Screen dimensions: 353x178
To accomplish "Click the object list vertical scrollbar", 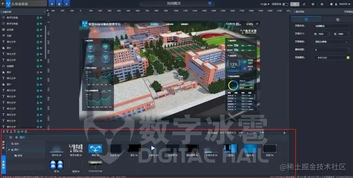I will (x=46, y=41).
